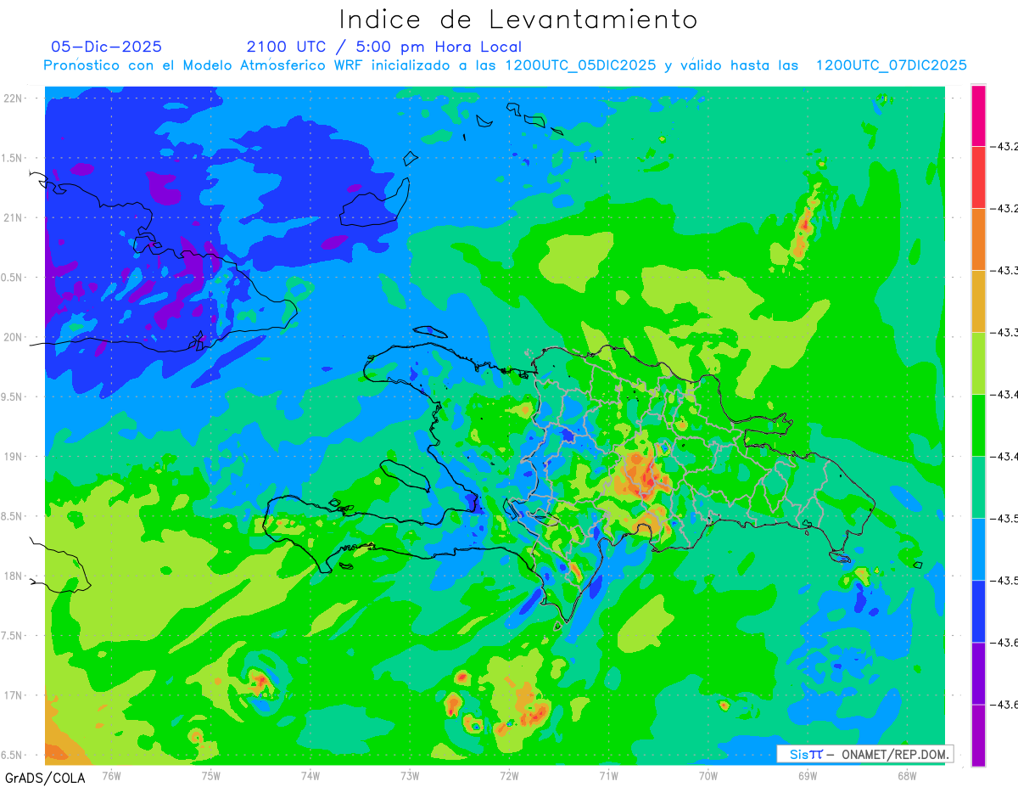This screenshot has width=1018, height=787.
Task: Pick the dark orange swatch in the color bar
Action: coord(978,239)
